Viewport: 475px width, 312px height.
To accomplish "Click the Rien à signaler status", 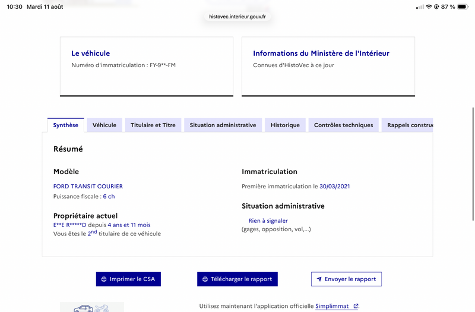I will point(268,220).
